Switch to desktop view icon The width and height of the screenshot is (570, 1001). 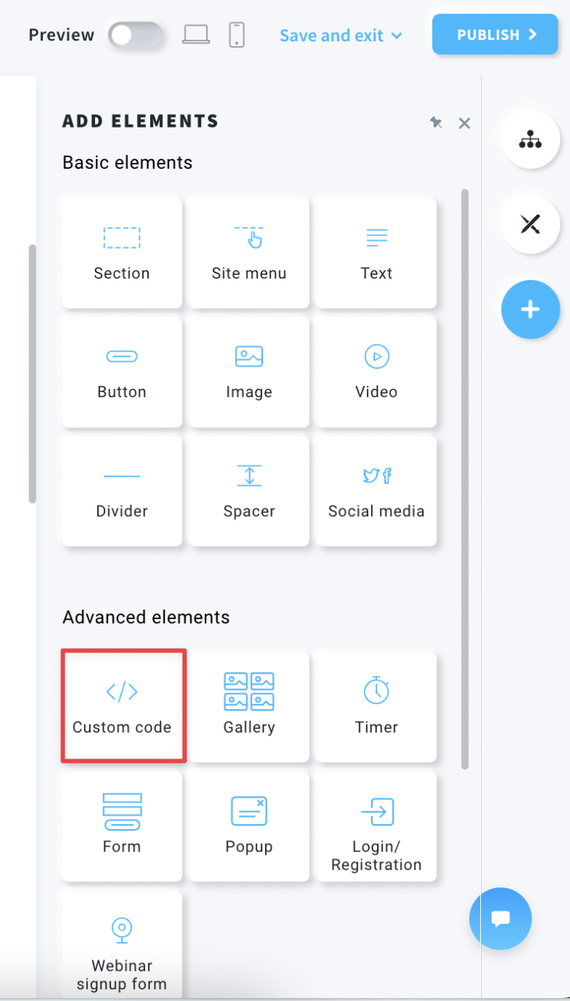click(x=196, y=35)
